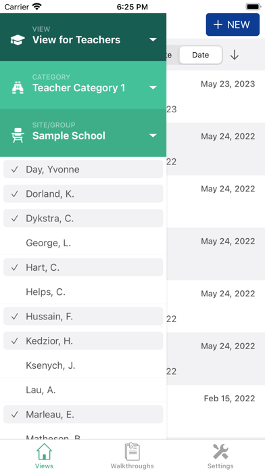Viewport: 265px width, 471px height.
Task: Click the binoculars Category icon
Action: 18,88
